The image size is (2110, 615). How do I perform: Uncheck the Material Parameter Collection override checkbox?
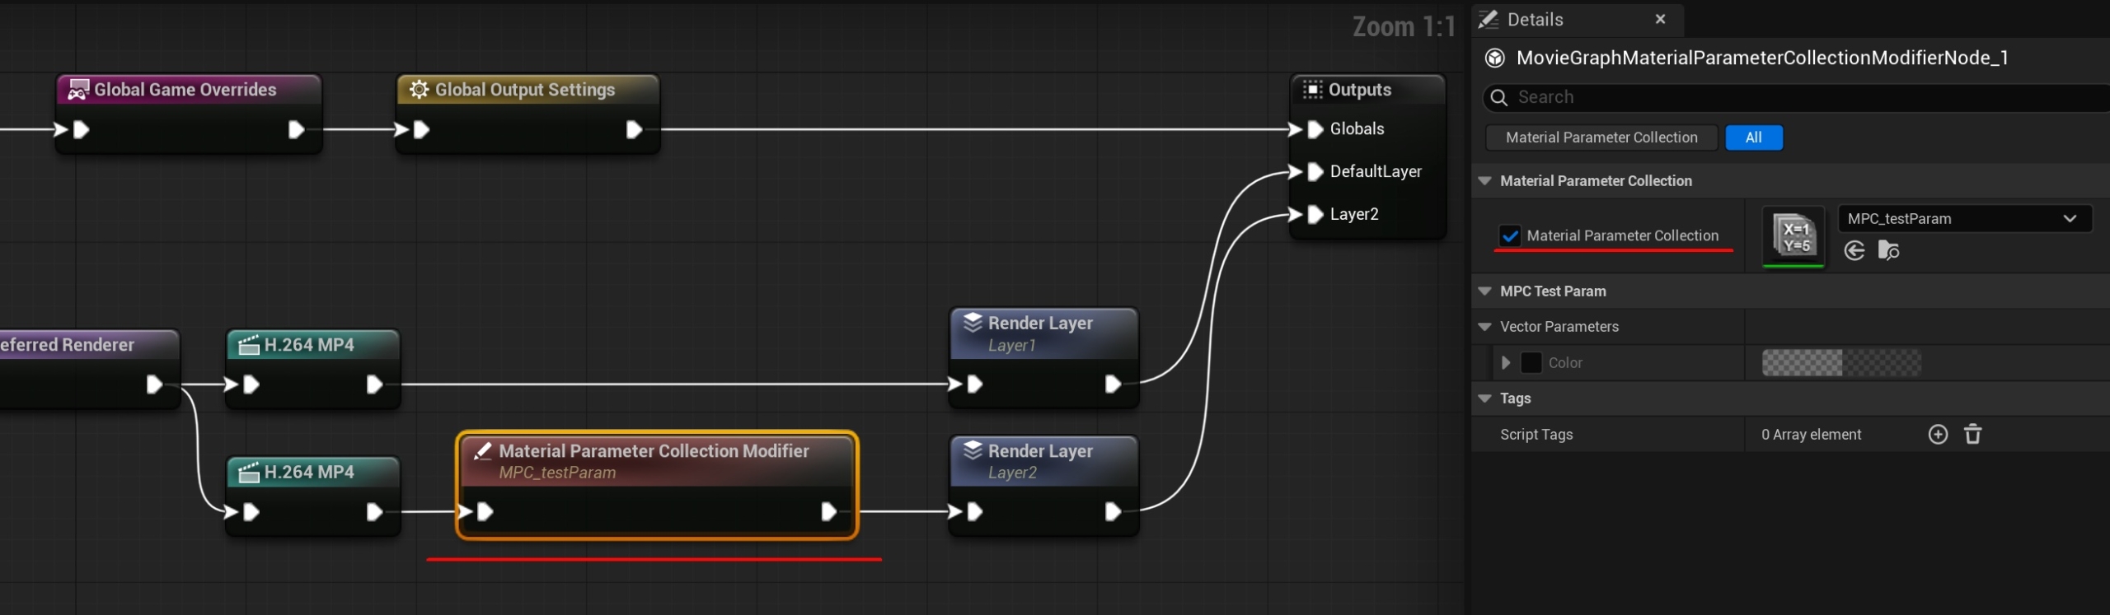click(x=1509, y=235)
